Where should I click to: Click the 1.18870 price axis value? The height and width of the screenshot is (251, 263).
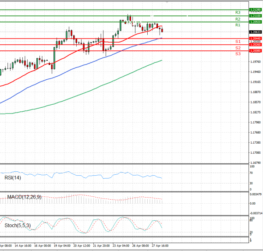[x=256, y=92]
